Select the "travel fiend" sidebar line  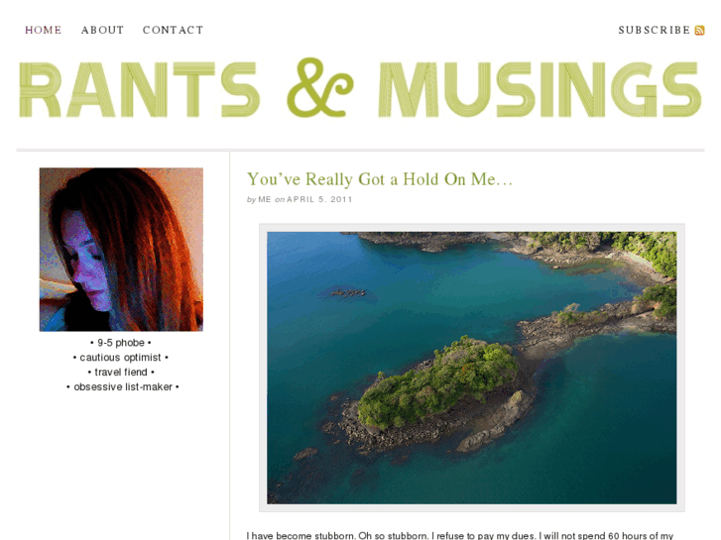point(121,373)
